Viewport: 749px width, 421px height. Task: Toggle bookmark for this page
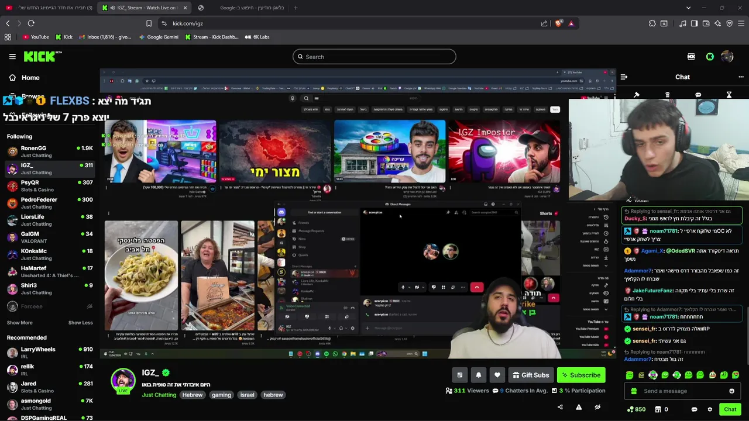tap(149, 23)
